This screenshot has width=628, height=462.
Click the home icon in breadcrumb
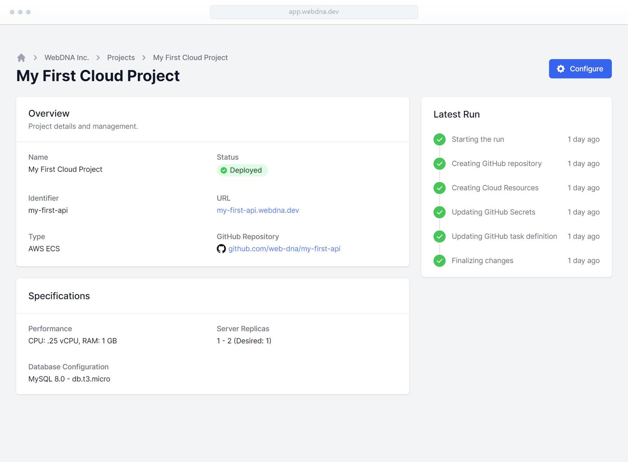click(x=21, y=58)
